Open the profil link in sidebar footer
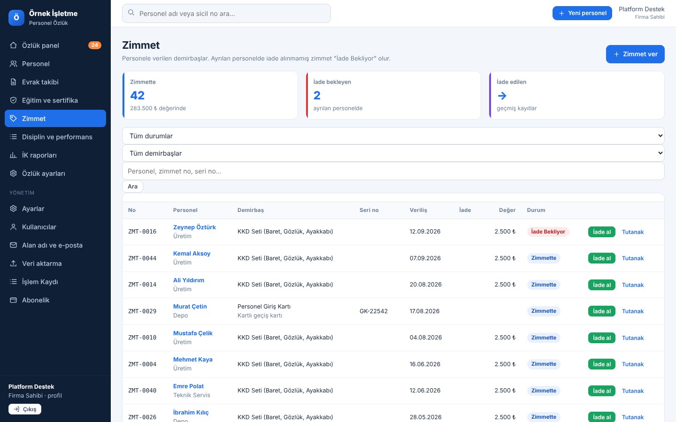 click(x=55, y=396)
